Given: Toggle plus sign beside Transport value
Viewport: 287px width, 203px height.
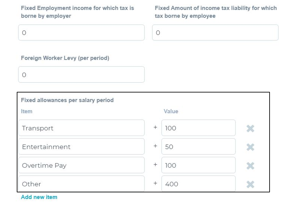Looking at the screenshot, I should click(x=155, y=127).
